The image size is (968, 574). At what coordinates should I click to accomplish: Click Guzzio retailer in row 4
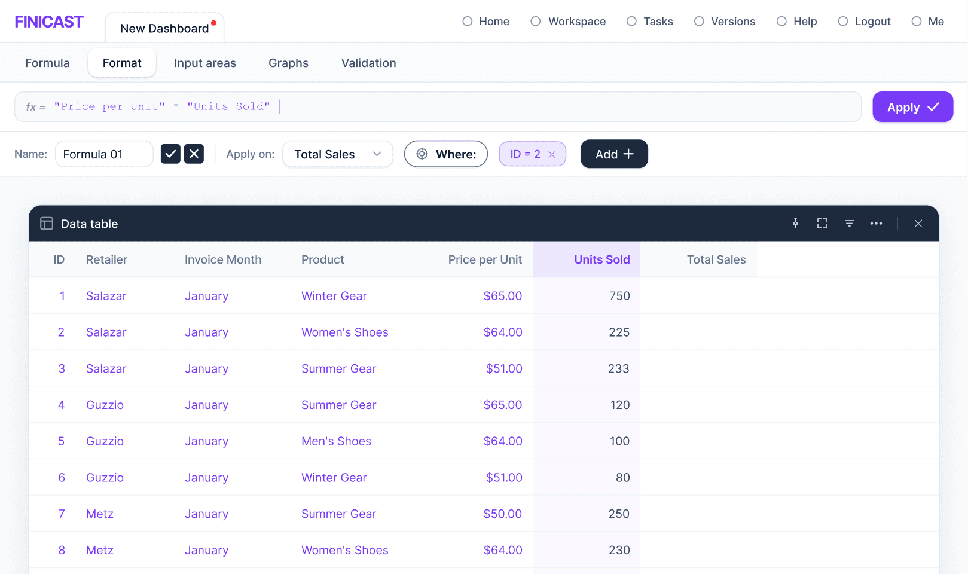pyautogui.click(x=105, y=405)
